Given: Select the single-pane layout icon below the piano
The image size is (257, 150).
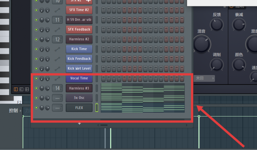Looking at the screenshot, I should tap(16, 89).
